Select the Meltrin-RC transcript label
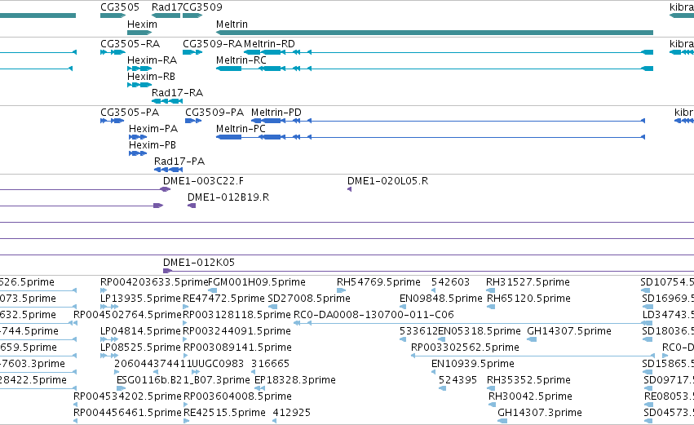Viewport: 694px width, 425px height. click(241, 60)
